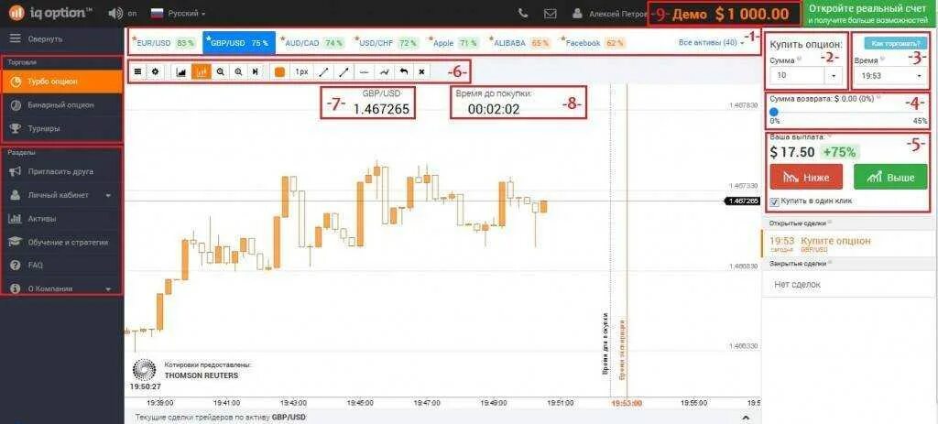The height and width of the screenshot is (424, 938).
Task: Click current price label 1.467265 on axis
Action: (740, 201)
